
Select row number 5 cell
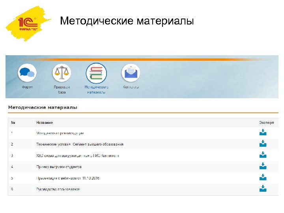[12, 178]
